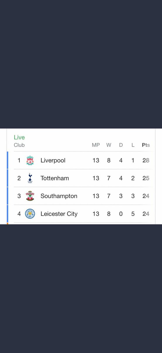This screenshot has height=353, width=162.
Task: Select Liverpool's 28 points value
Action: click(x=146, y=161)
